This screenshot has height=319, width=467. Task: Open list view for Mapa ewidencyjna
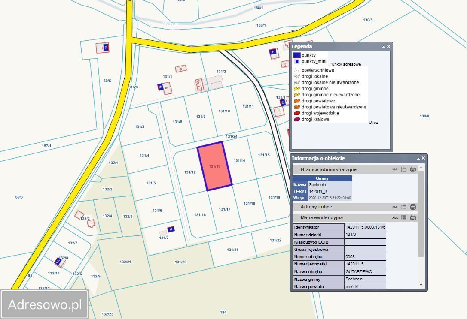click(403, 218)
